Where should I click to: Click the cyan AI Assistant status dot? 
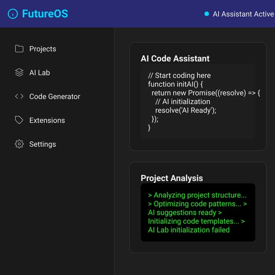(207, 14)
